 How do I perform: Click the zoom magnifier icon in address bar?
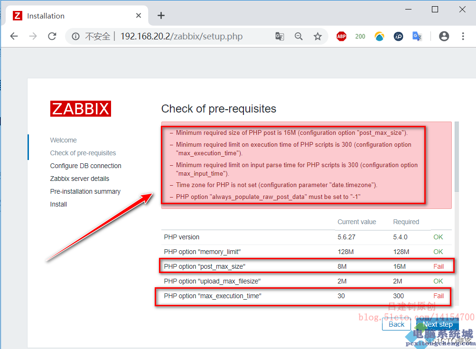[x=299, y=37]
